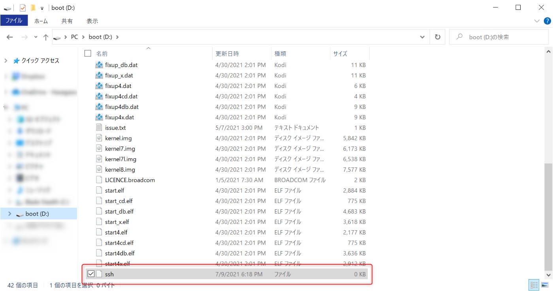Click the Kodi icon of fixup_db.dat

99,65
